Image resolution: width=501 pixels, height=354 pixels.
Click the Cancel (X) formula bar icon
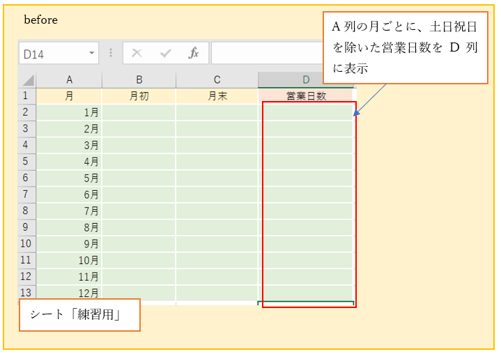(137, 54)
